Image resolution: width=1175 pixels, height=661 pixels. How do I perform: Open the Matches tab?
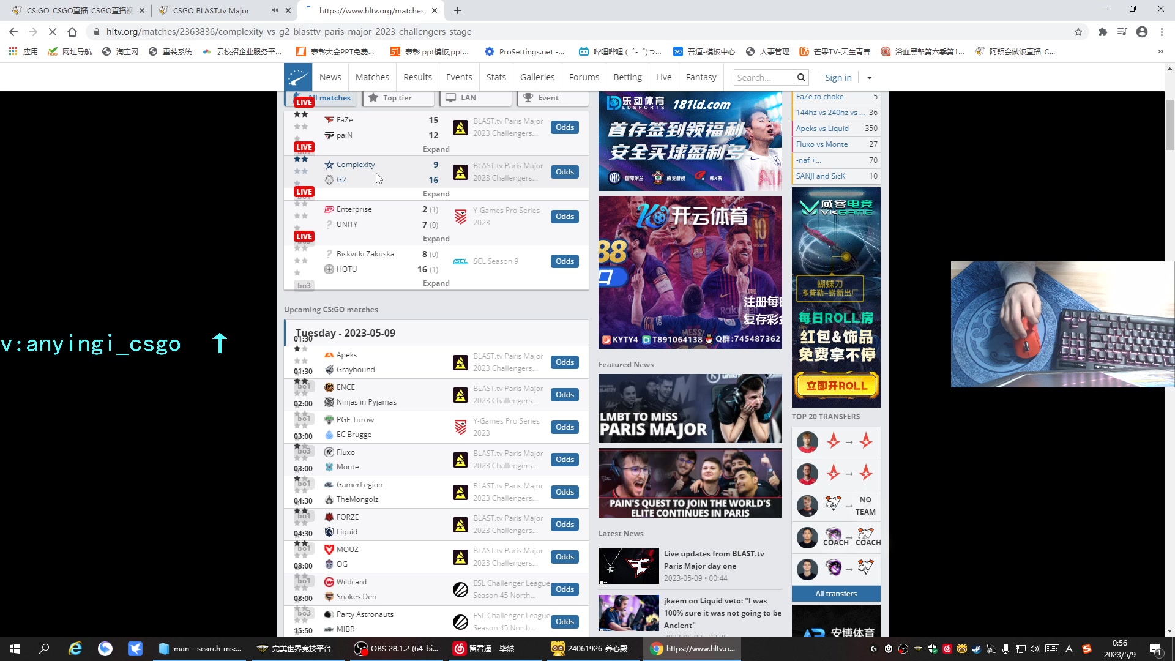[371, 77]
